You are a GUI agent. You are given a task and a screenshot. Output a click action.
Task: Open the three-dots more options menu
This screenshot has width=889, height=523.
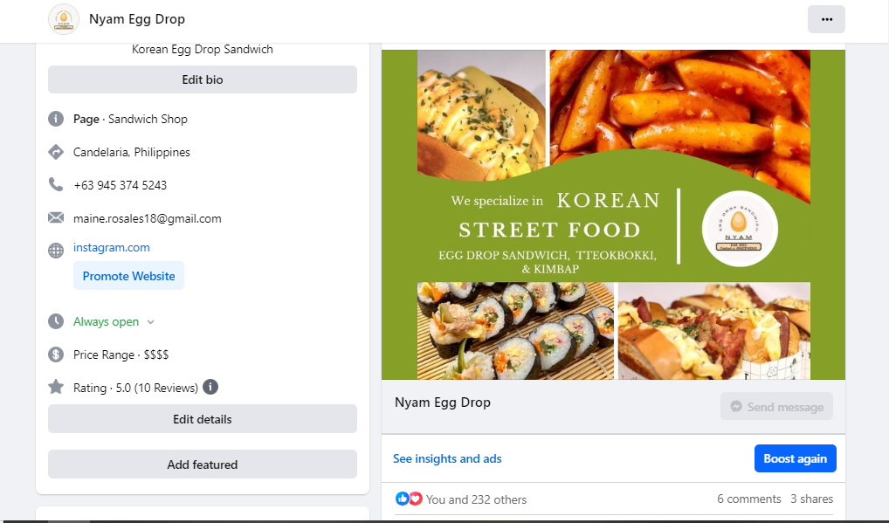pos(826,19)
